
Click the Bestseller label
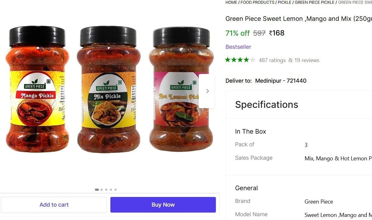(238, 47)
